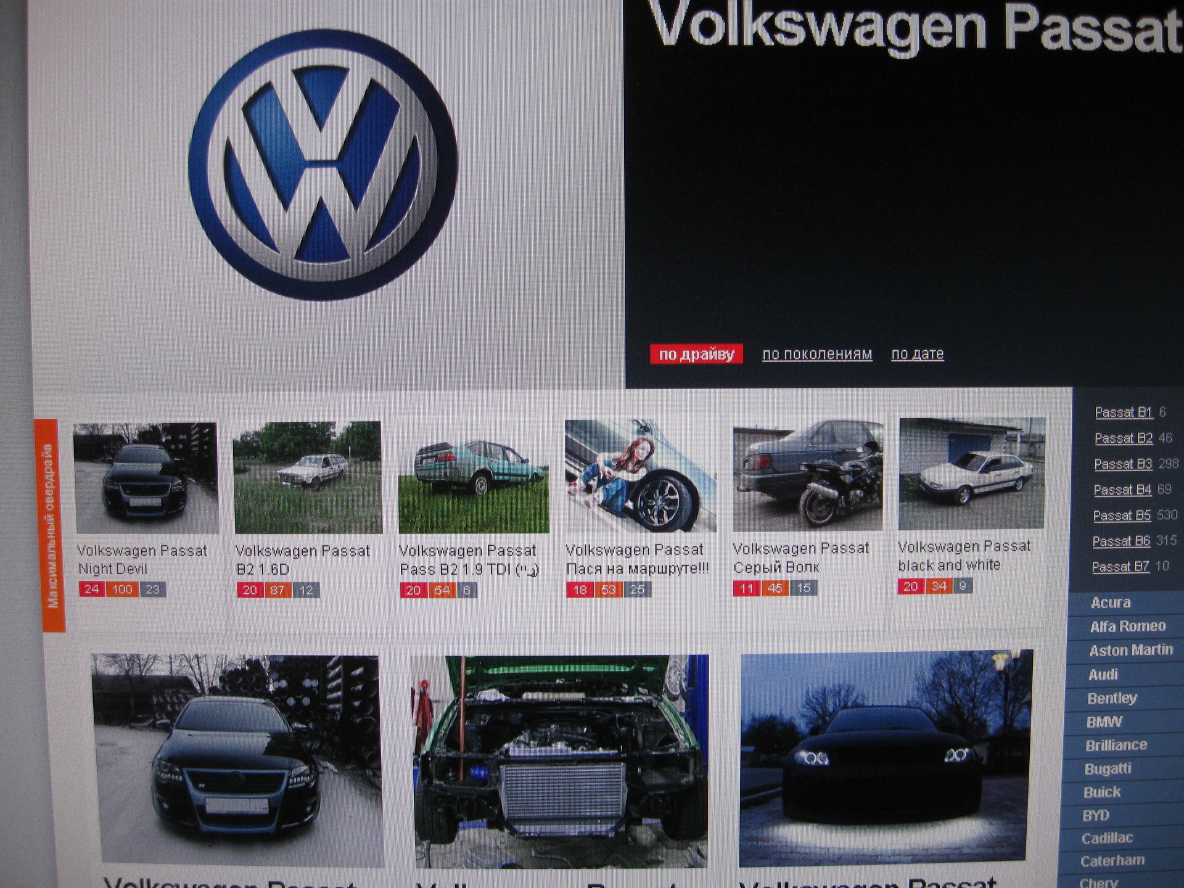Choose Acura in the brand list
The height and width of the screenshot is (888, 1184).
[1111, 603]
